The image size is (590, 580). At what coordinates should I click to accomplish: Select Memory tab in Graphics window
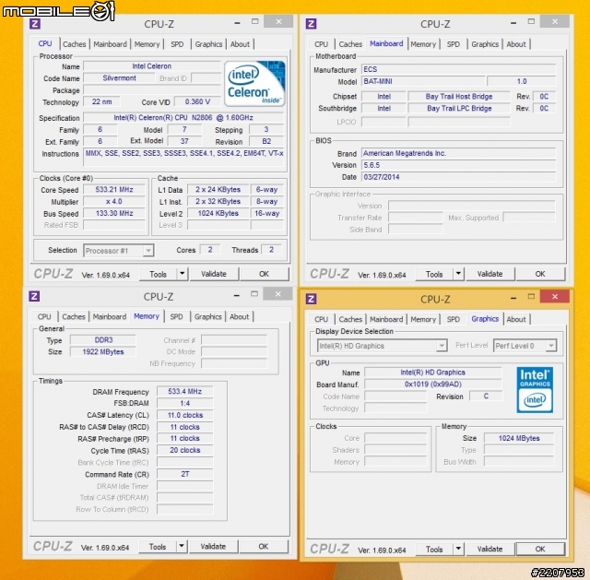tap(423, 320)
